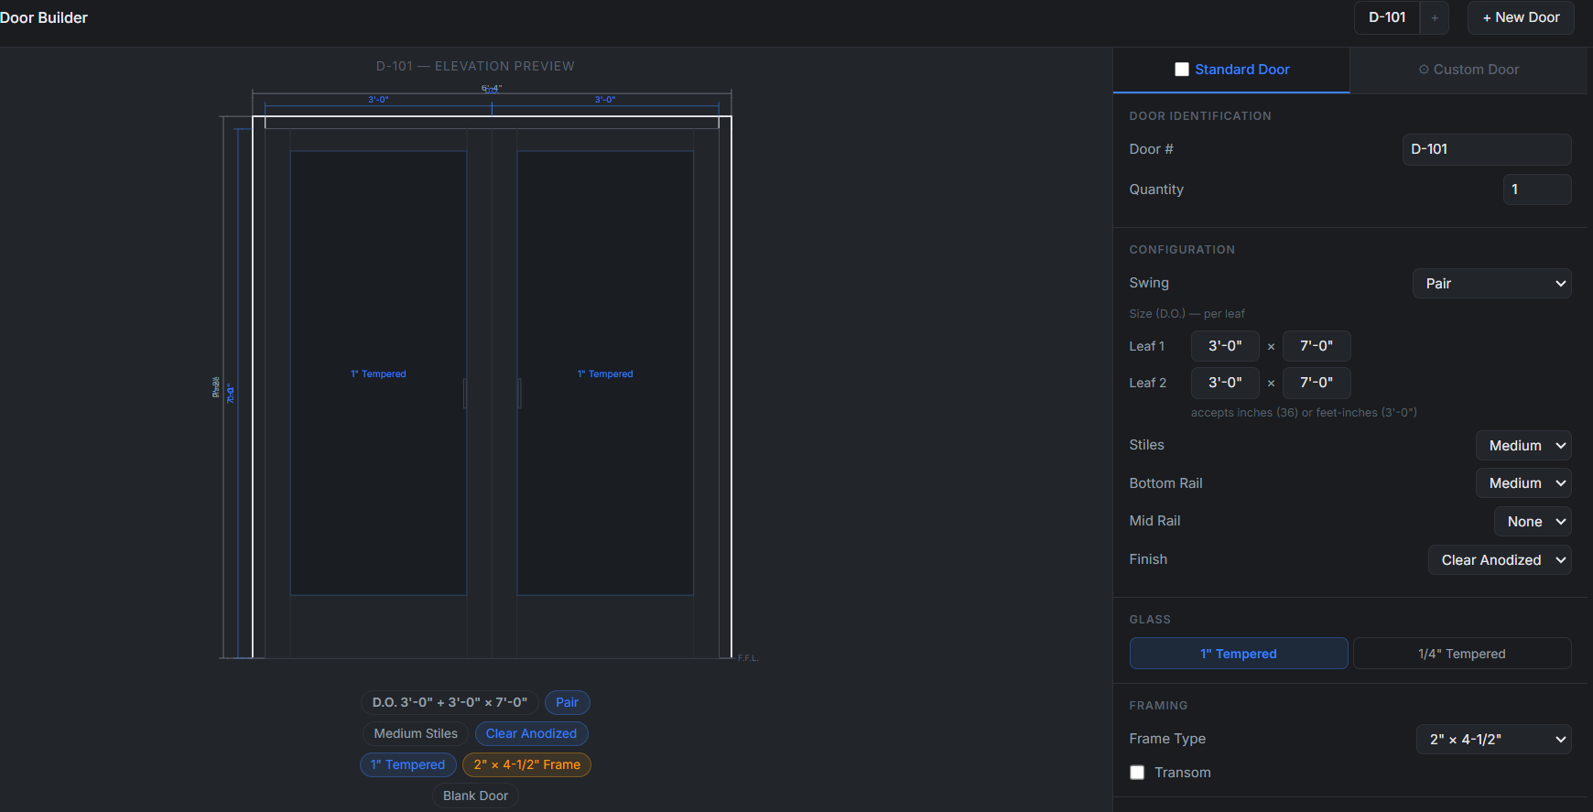Click the Blank Door badge
Screen dimensions: 1593x812
(476, 796)
